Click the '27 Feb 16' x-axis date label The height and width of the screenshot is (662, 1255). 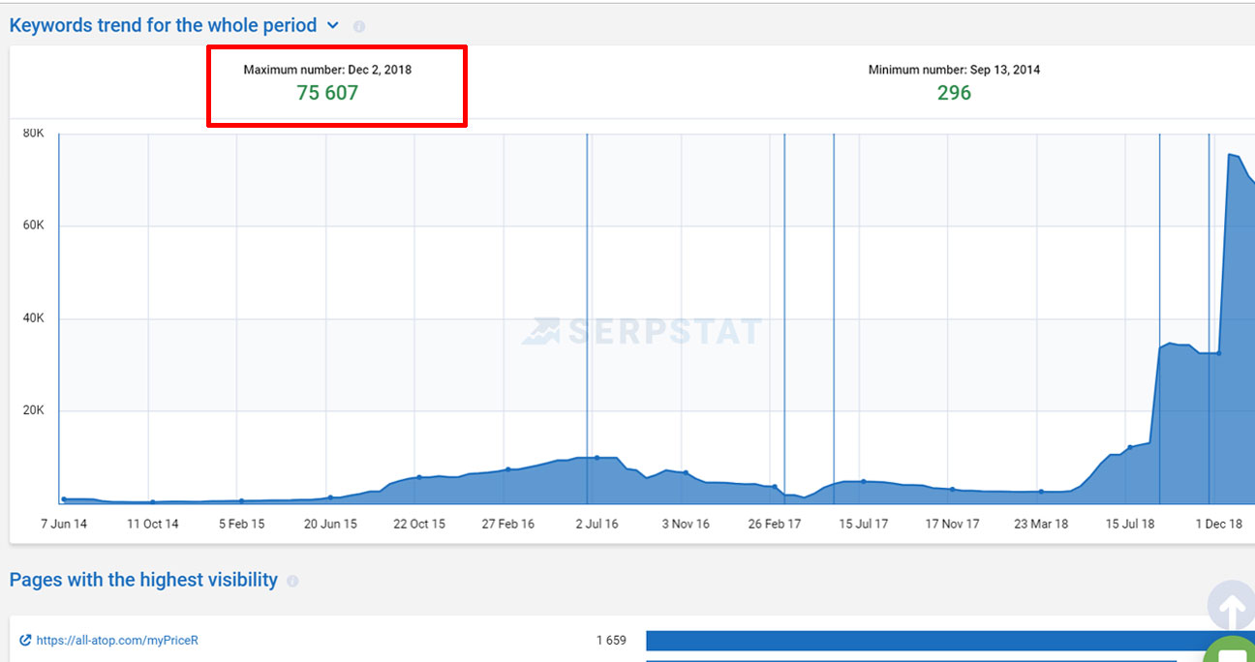tap(508, 524)
